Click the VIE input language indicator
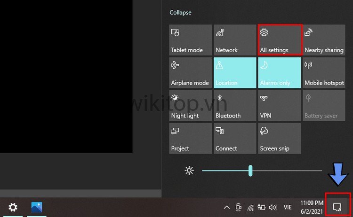This screenshot has width=353, height=217. (x=287, y=207)
